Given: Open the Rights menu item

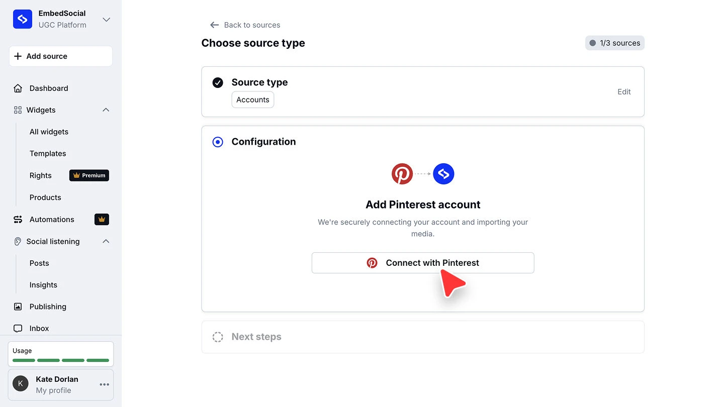Looking at the screenshot, I should pos(41,175).
